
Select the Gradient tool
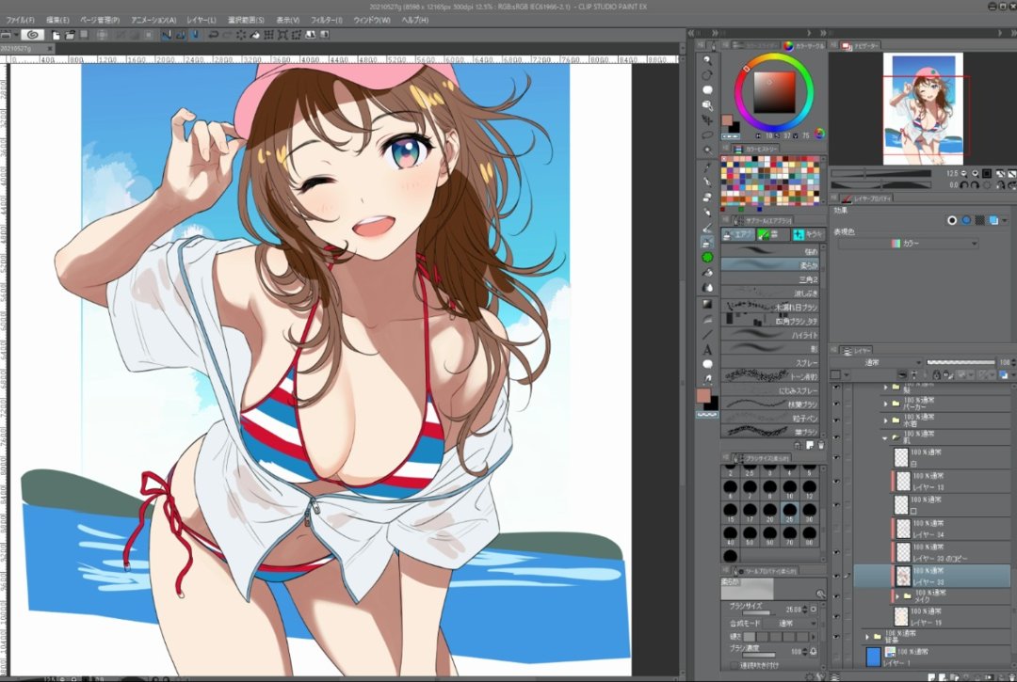pos(707,304)
